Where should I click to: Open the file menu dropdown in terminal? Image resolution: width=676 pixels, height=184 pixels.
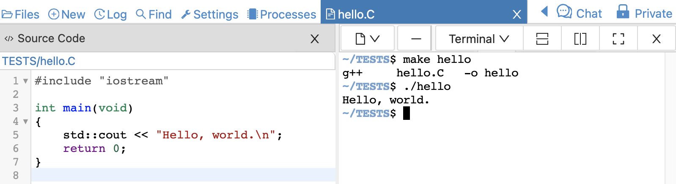coord(367,39)
